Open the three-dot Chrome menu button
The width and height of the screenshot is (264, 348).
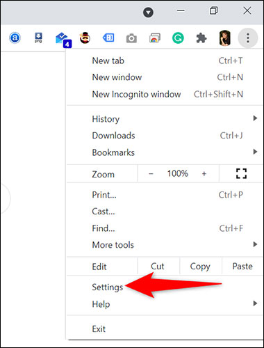[x=248, y=38]
